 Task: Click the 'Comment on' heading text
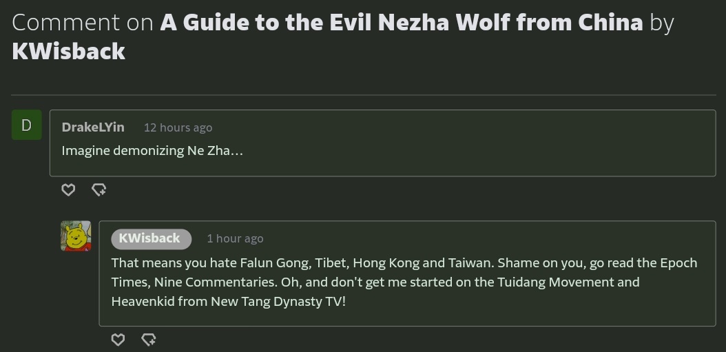pos(83,23)
